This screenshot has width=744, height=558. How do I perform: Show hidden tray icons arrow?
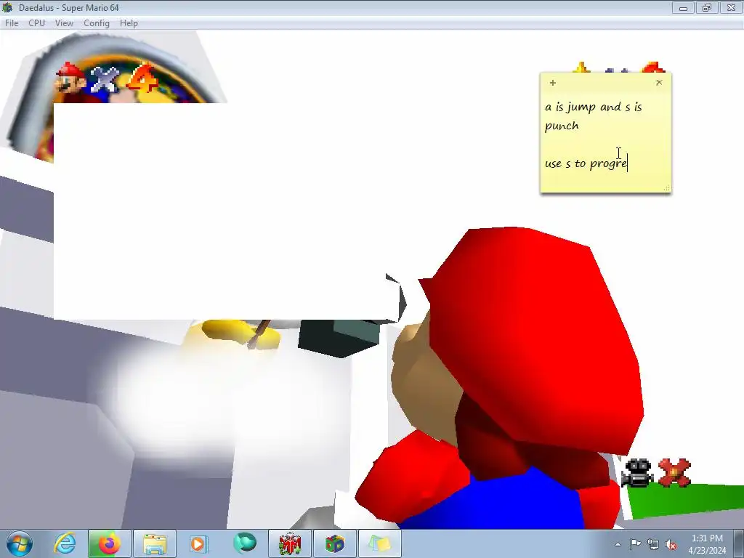618,544
